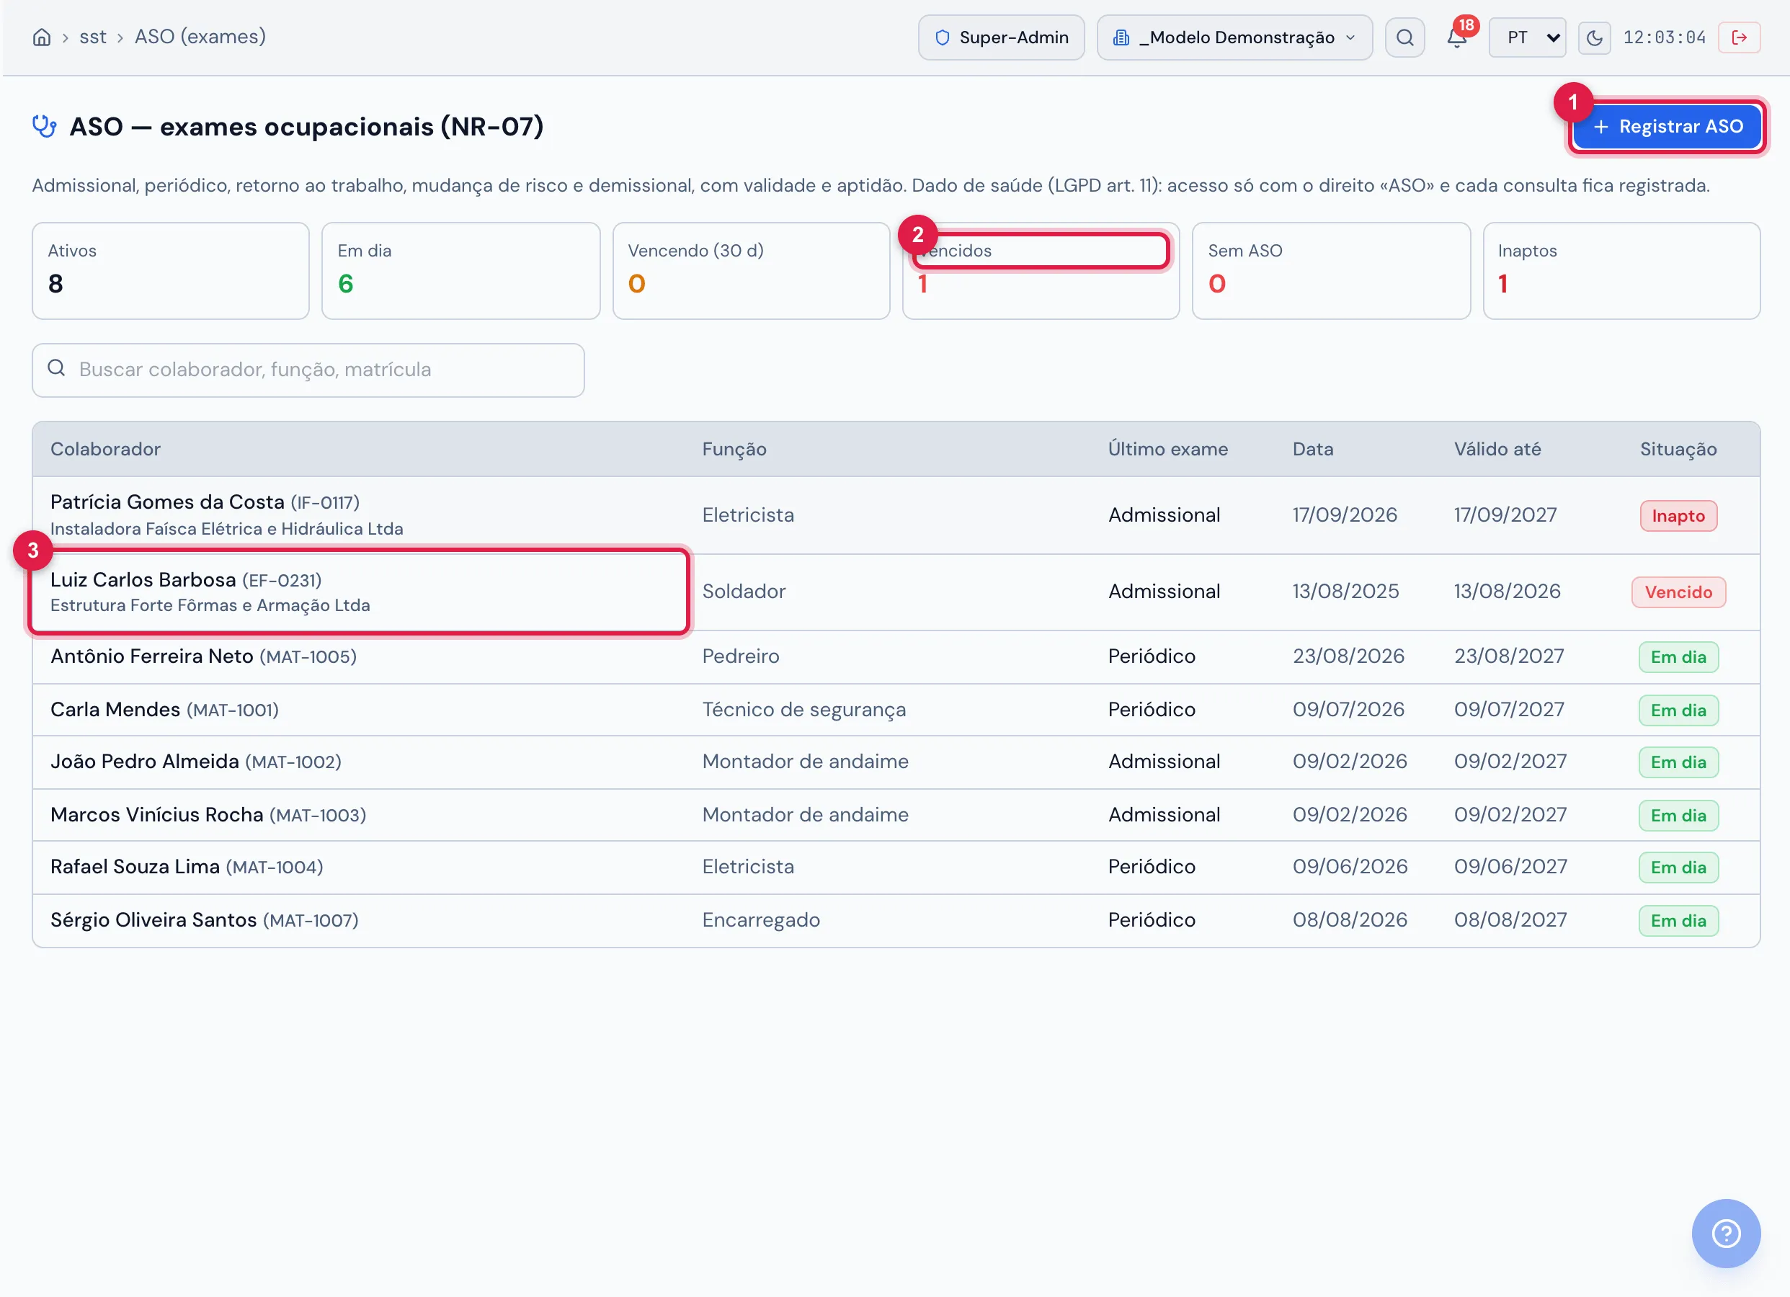Image resolution: width=1790 pixels, height=1297 pixels.
Task: Open Sérgio Oliveira Santos row
Action: click(x=896, y=920)
